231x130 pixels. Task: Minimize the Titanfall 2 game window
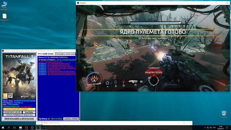216,3
